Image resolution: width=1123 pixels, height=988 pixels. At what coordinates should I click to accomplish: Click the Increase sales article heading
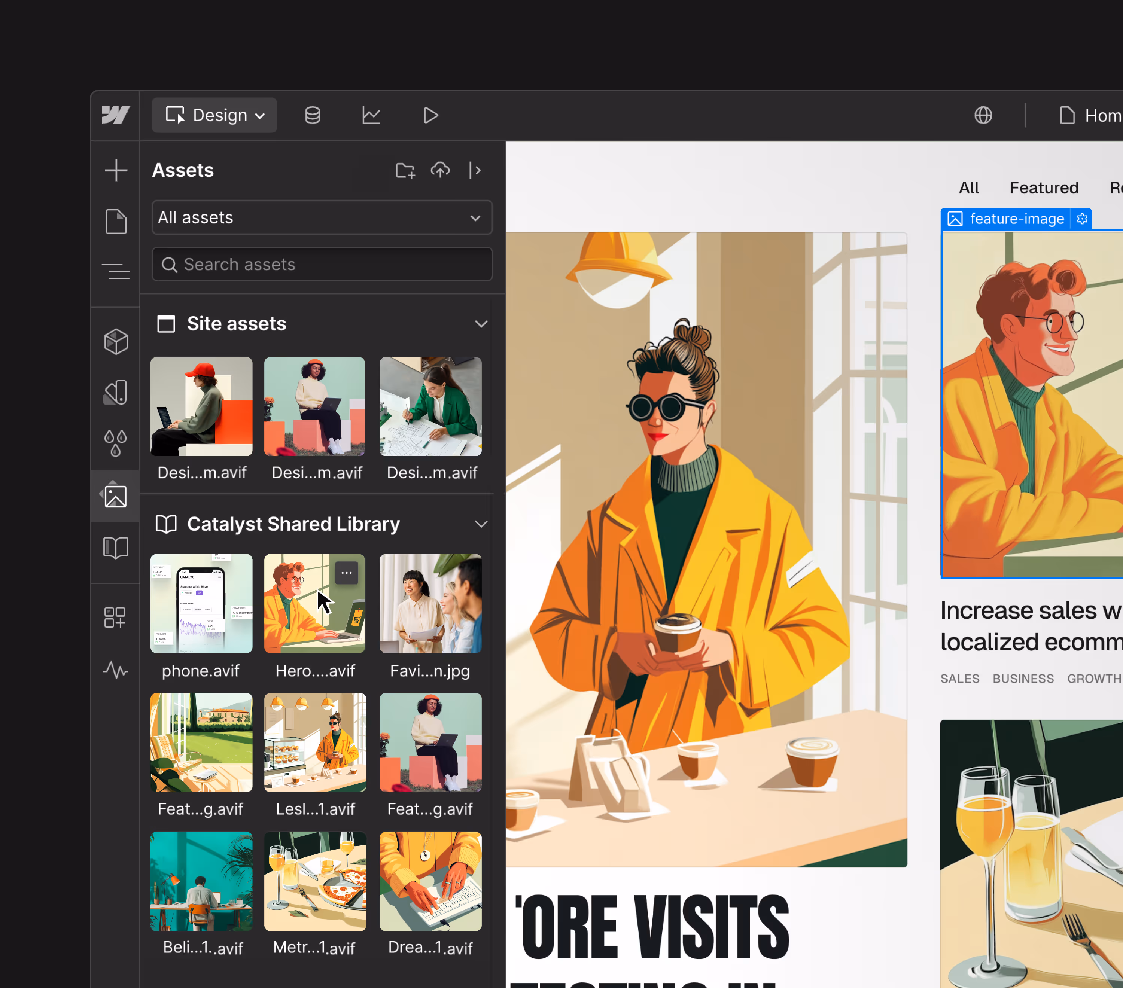coord(1031,626)
